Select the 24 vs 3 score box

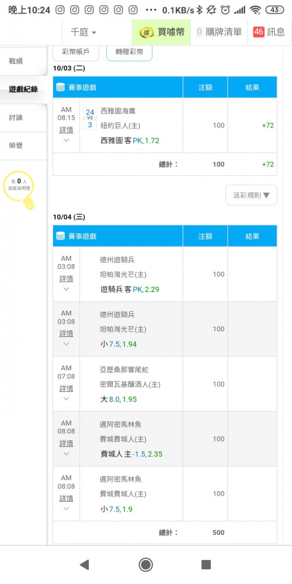click(x=90, y=119)
